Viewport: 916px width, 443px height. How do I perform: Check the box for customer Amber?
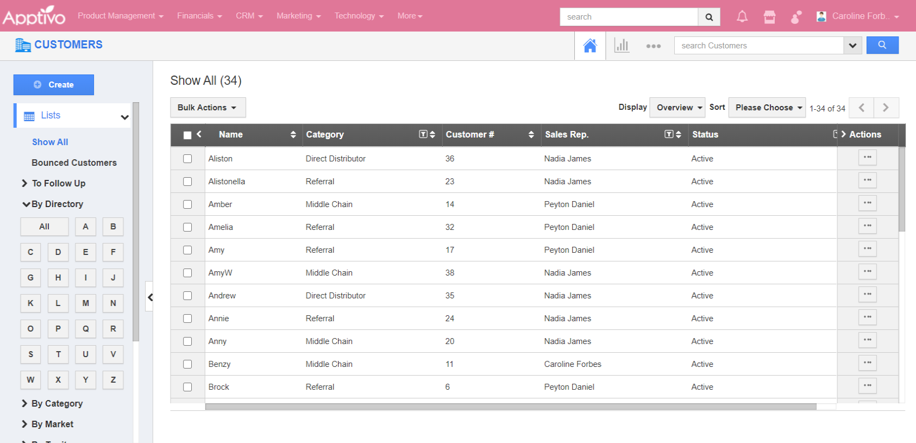click(187, 204)
